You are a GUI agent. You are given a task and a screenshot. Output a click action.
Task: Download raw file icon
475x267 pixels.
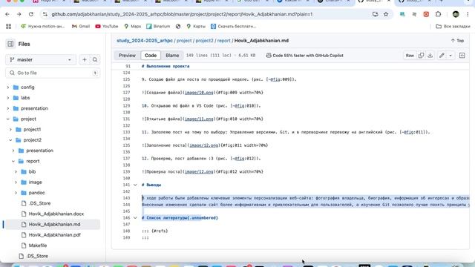click(x=430, y=56)
